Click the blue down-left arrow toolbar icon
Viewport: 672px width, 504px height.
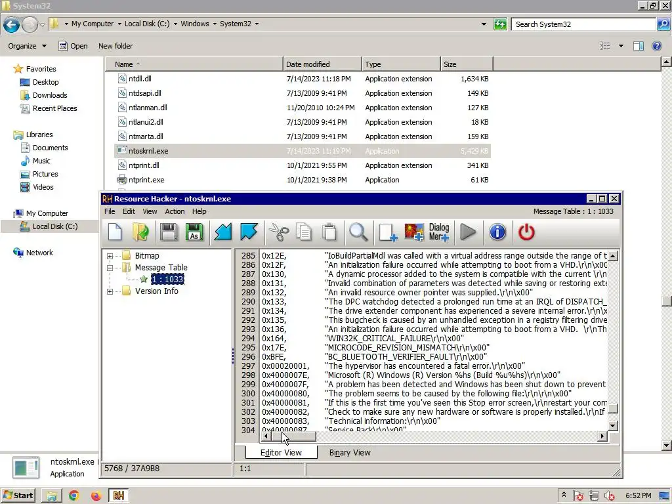pyautogui.click(x=223, y=232)
